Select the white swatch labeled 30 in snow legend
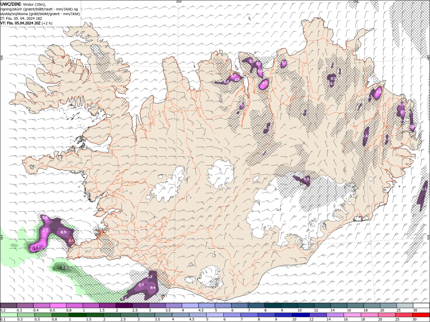Screen dimensions: 430x322 (x=421, y=306)
